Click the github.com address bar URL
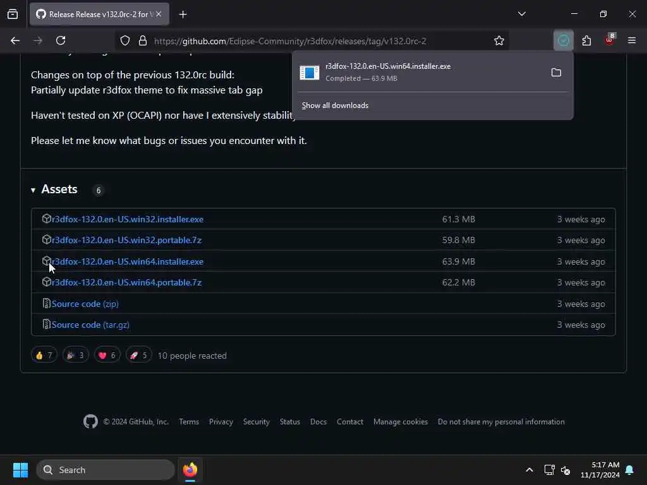Viewport: 647px width, 485px height. 290,41
